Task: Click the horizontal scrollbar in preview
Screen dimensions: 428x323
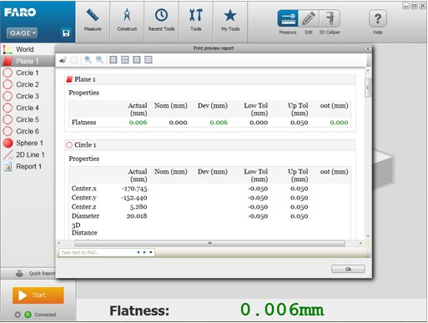Action: click(209, 244)
